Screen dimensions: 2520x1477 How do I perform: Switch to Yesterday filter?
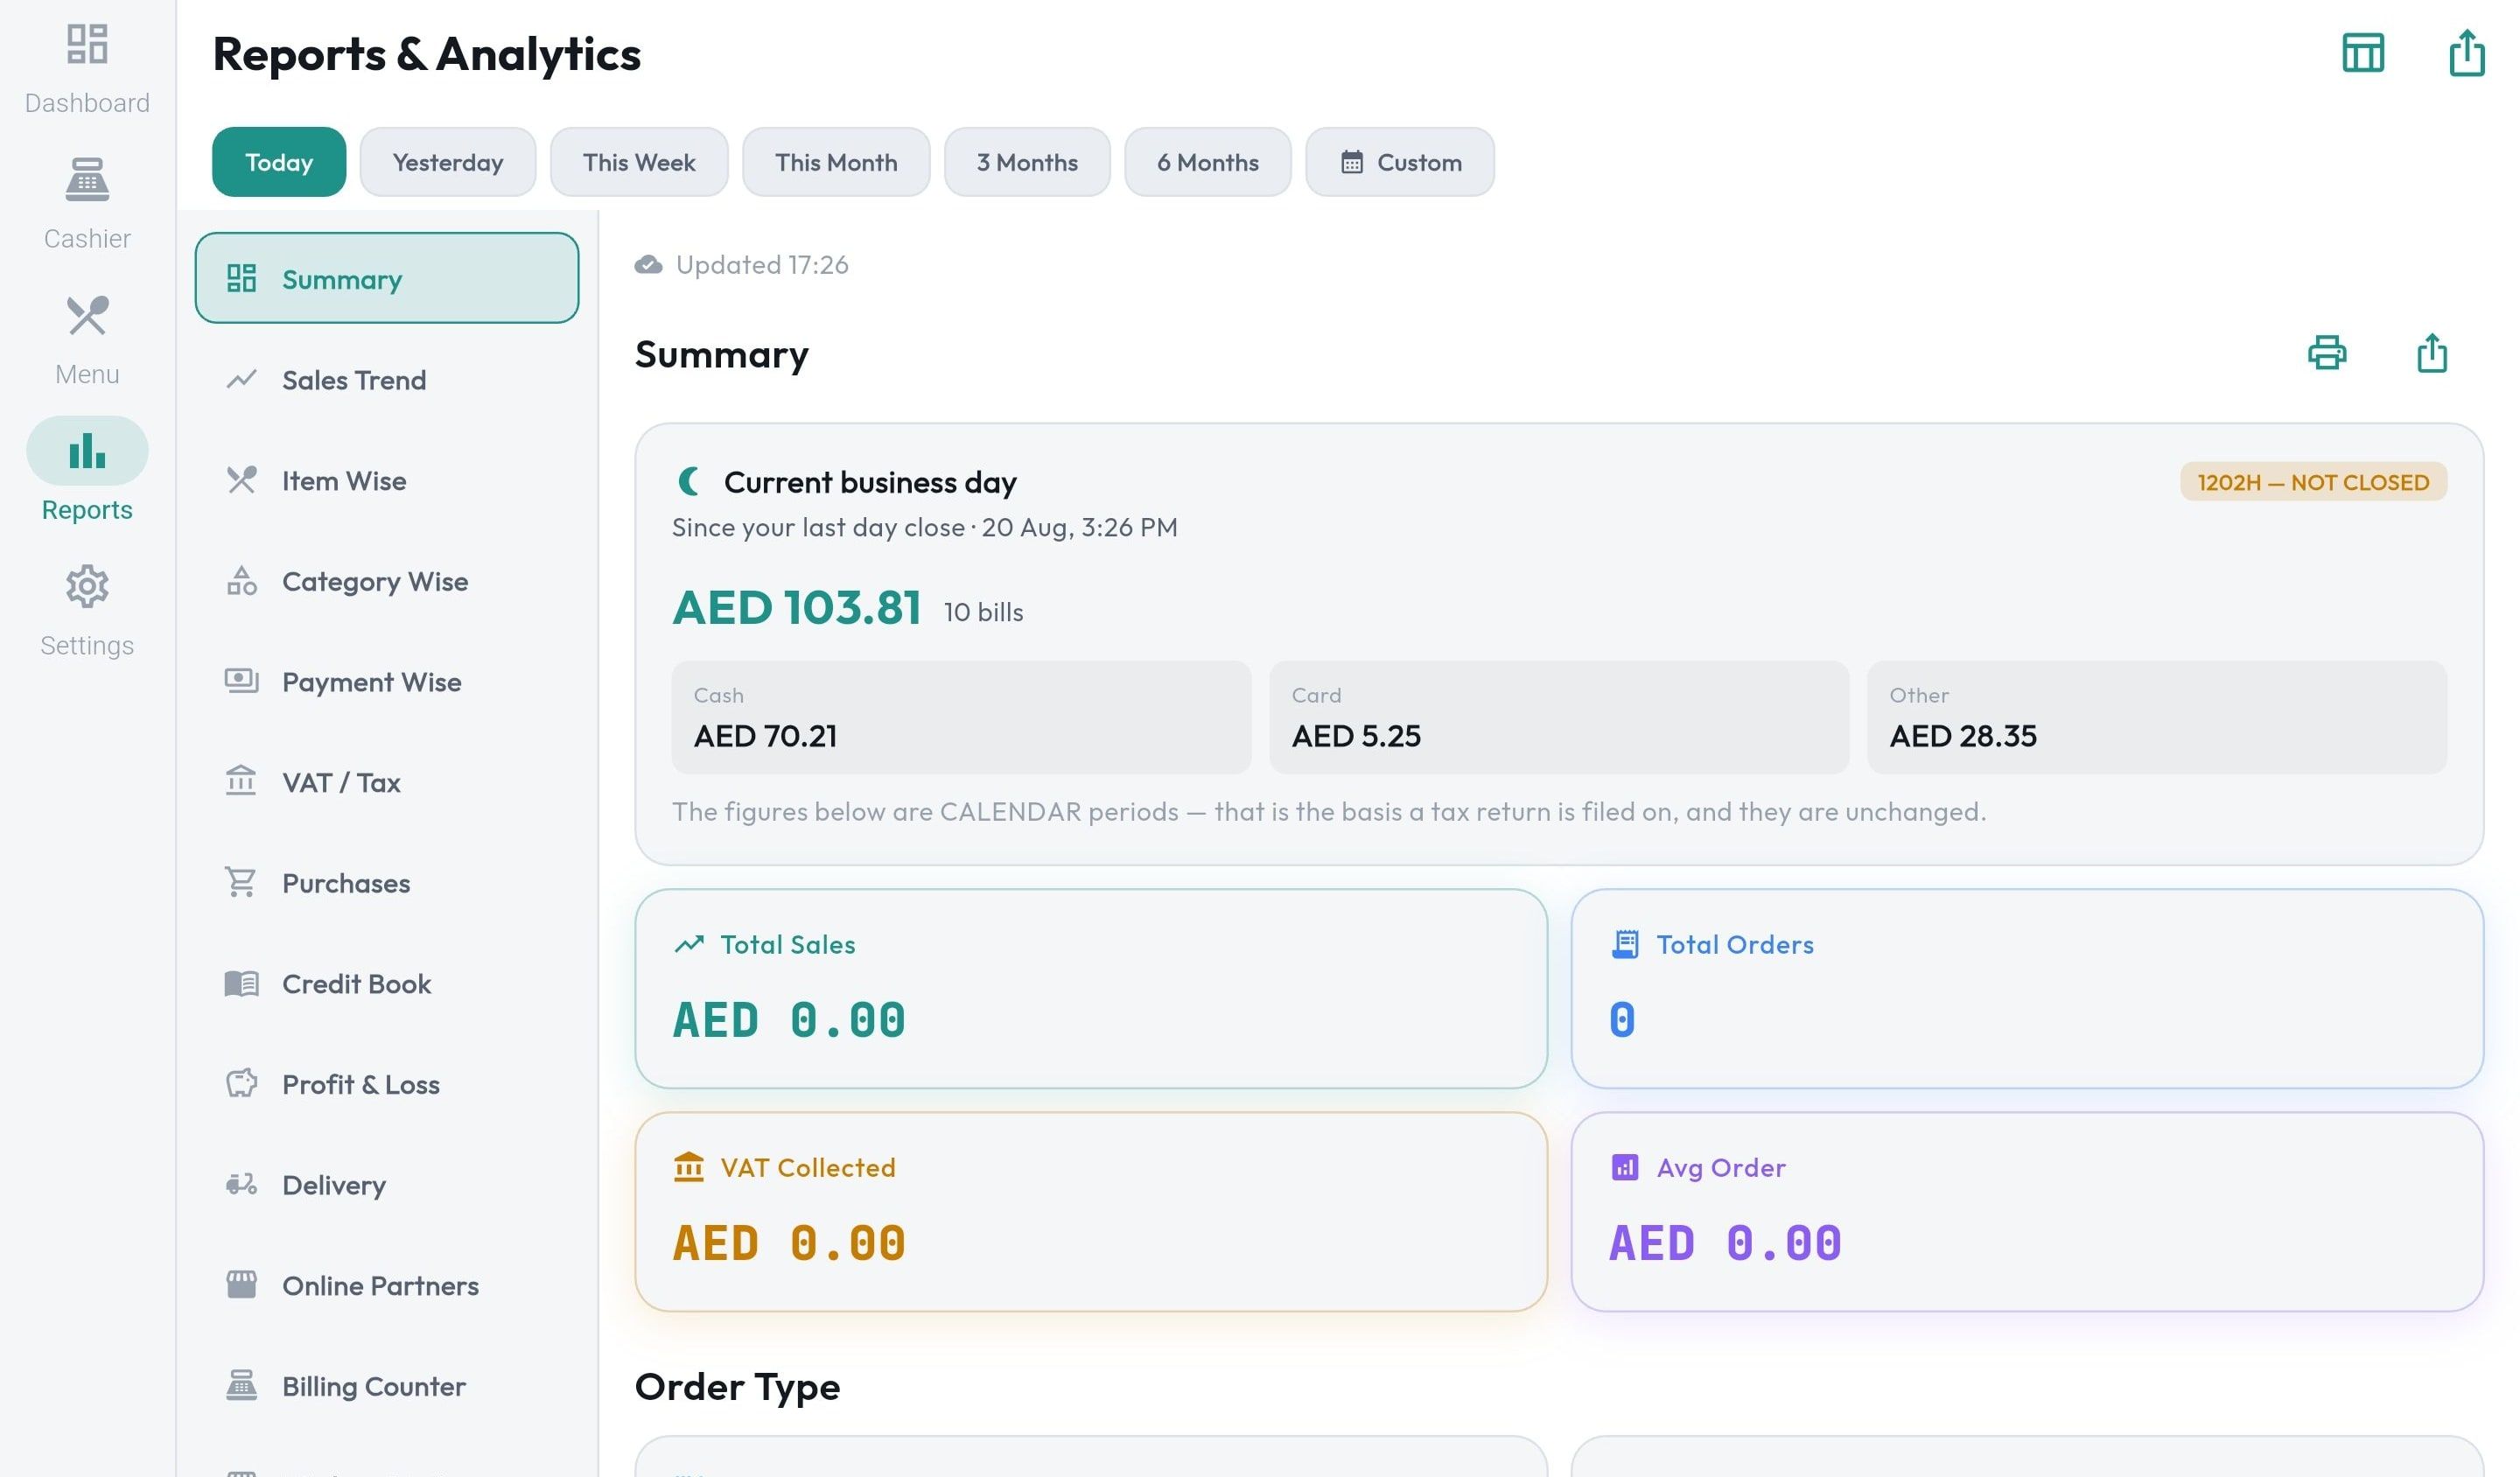[x=448, y=162]
